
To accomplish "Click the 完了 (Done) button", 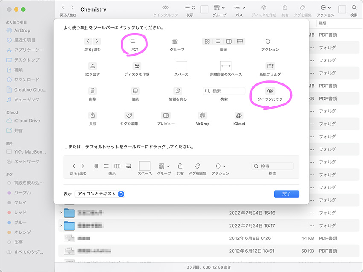I will click(287, 194).
